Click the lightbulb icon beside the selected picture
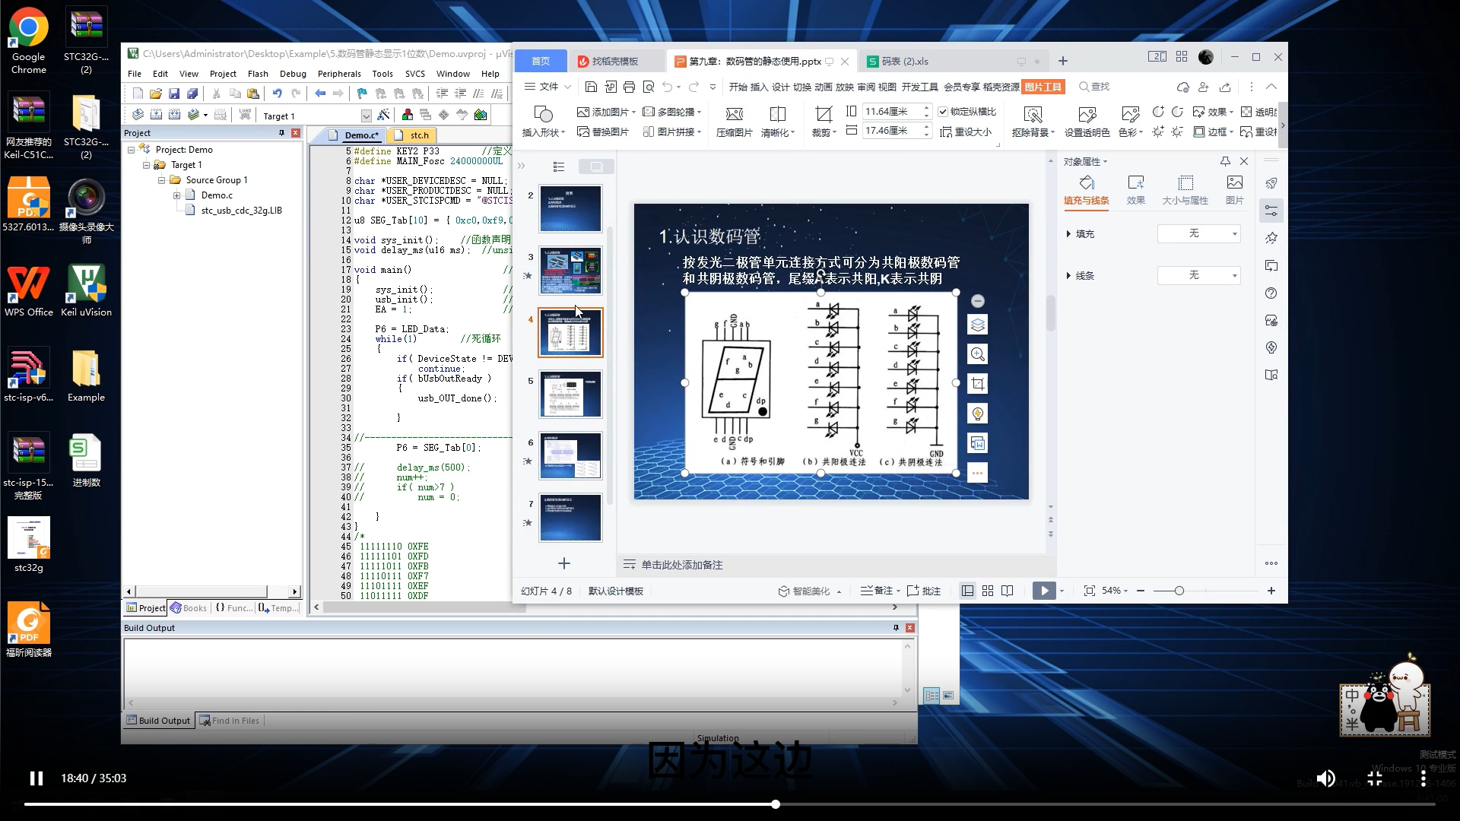The width and height of the screenshot is (1460, 821). point(978,414)
